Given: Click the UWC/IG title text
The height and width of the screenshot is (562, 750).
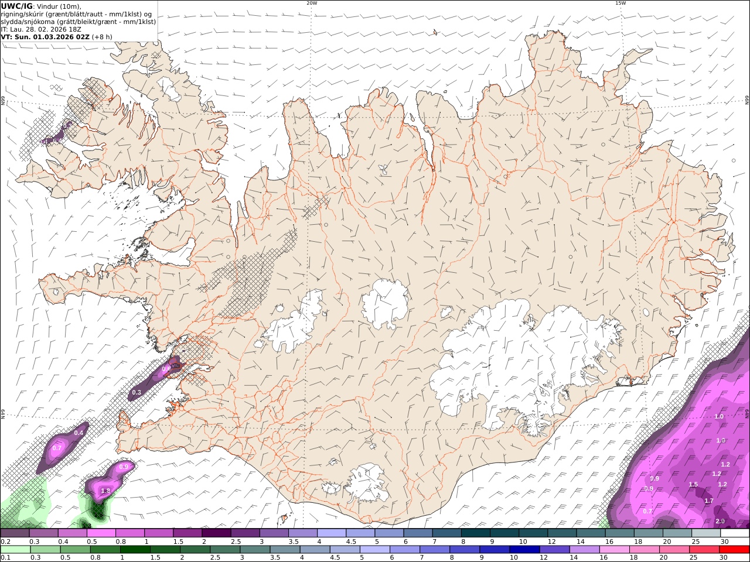Looking at the screenshot, I should click(x=17, y=6).
